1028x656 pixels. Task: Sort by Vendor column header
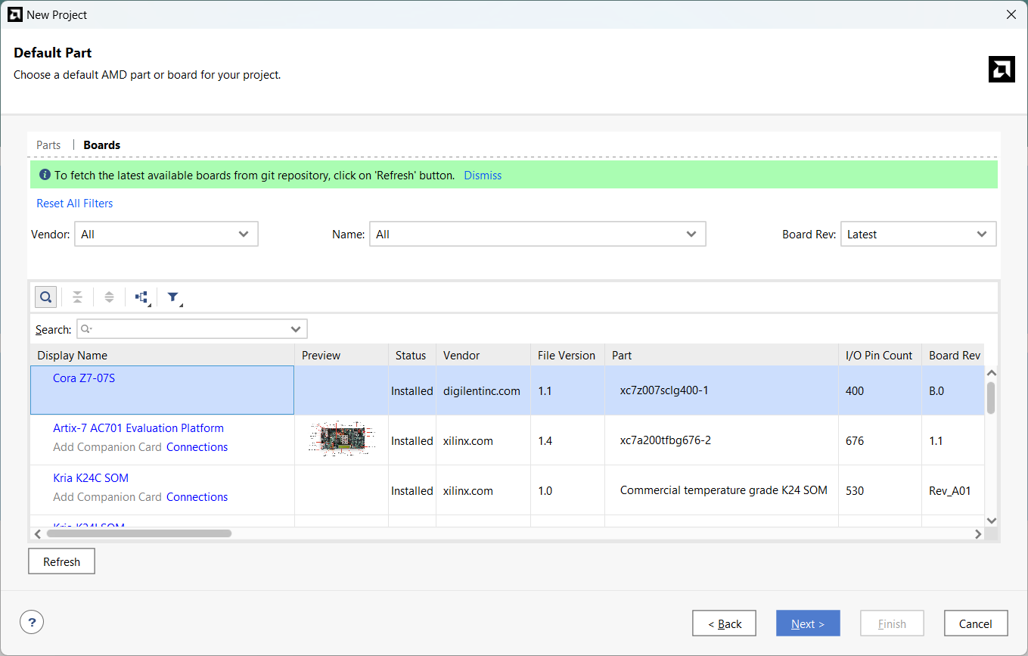tap(483, 356)
